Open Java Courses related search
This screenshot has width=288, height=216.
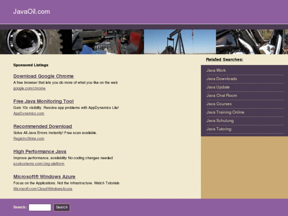219,104
